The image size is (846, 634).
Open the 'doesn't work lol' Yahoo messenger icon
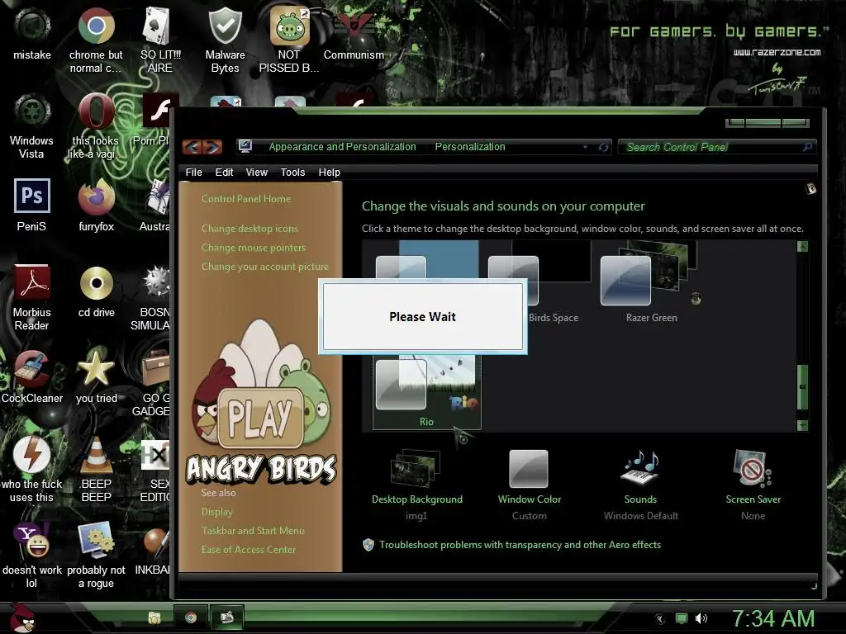pos(32,555)
